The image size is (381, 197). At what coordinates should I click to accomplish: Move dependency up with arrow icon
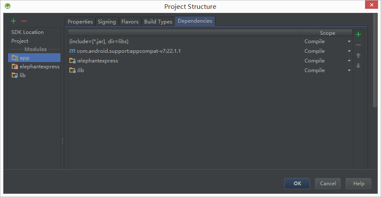click(358, 55)
